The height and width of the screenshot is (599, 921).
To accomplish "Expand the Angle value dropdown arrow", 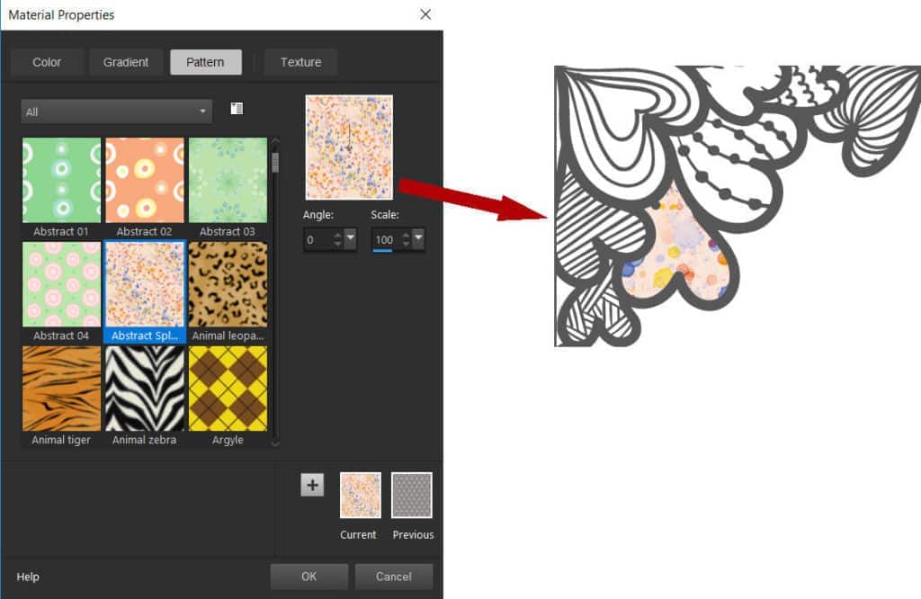I will pyautogui.click(x=351, y=240).
